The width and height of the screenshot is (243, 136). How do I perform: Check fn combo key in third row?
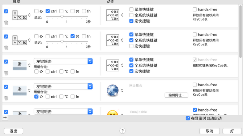[73, 71]
